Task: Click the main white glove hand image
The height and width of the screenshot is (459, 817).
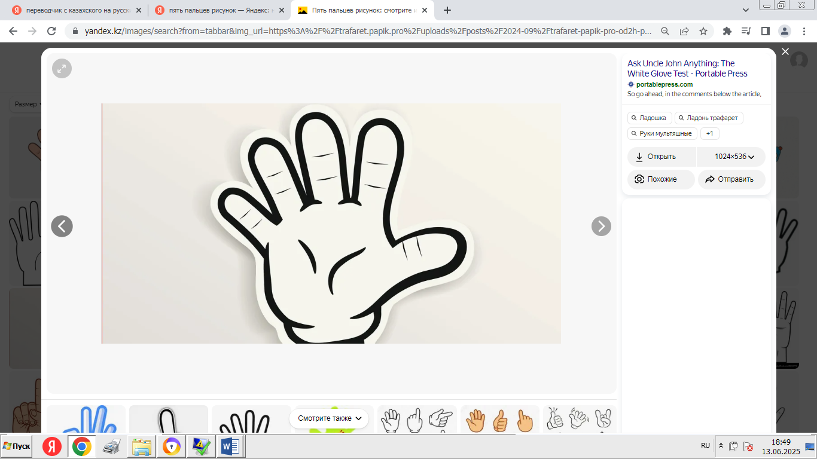Action: point(331,224)
